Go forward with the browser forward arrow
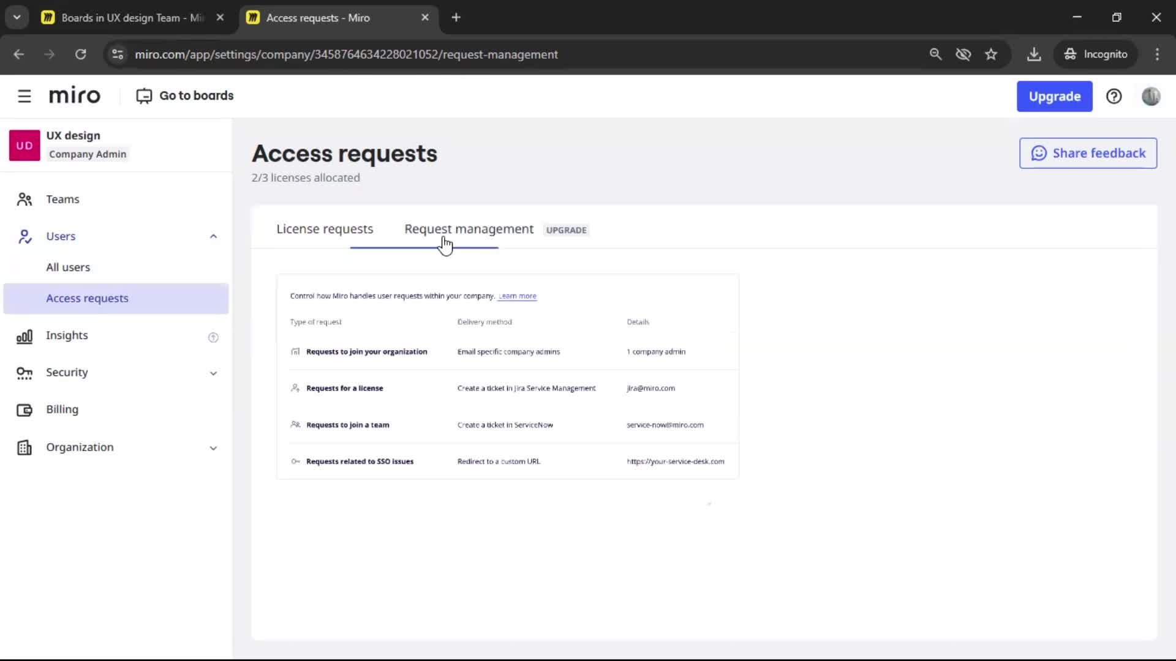 click(x=50, y=54)
